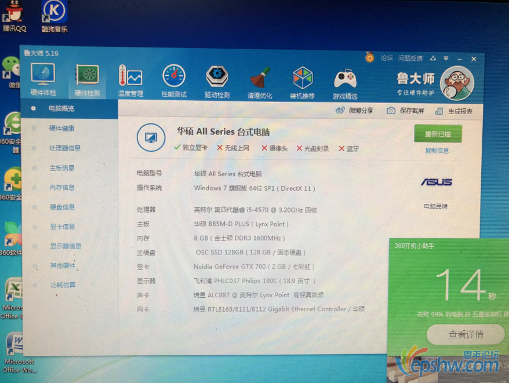Screen dimensions: 509x383
Task: Click the 360安全卫士 green plus desktop icon
Action: (x=12, y=183)
